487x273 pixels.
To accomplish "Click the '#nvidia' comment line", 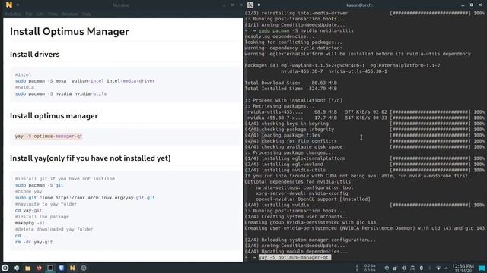I will [x=24, y=87].
